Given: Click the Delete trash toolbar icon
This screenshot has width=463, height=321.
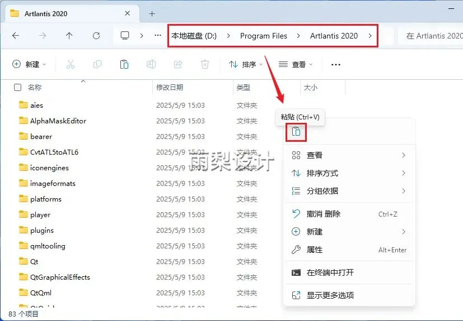Looking at the screenshot, I should (x=205, y=64).
